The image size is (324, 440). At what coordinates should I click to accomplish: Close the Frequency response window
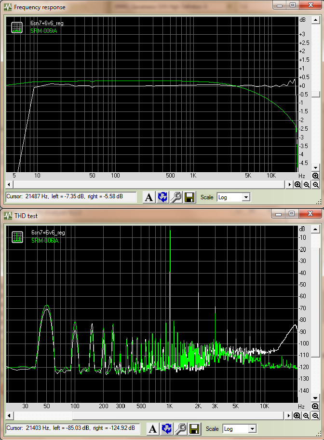pyautogui.click(x=310, y=5)
